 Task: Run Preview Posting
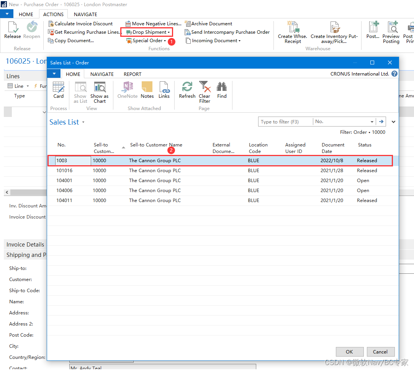[x=391, y=33]
